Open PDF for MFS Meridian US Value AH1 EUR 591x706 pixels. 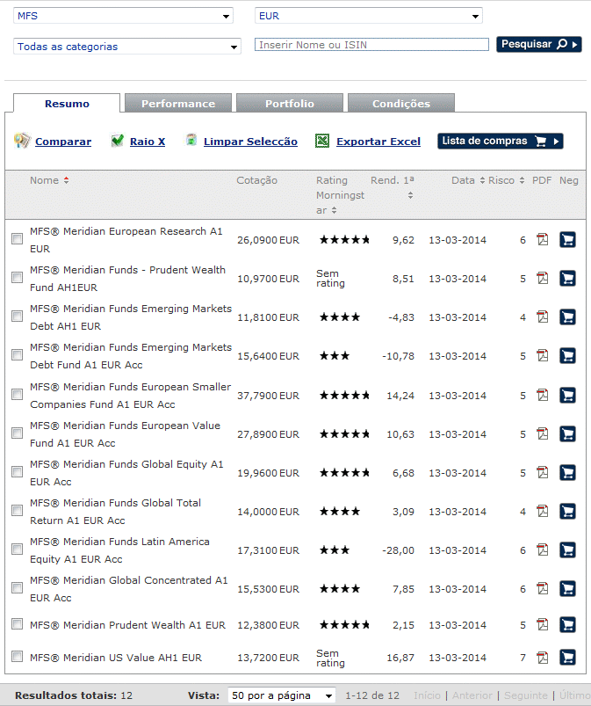pyautogui.click(x=543, y=658)
